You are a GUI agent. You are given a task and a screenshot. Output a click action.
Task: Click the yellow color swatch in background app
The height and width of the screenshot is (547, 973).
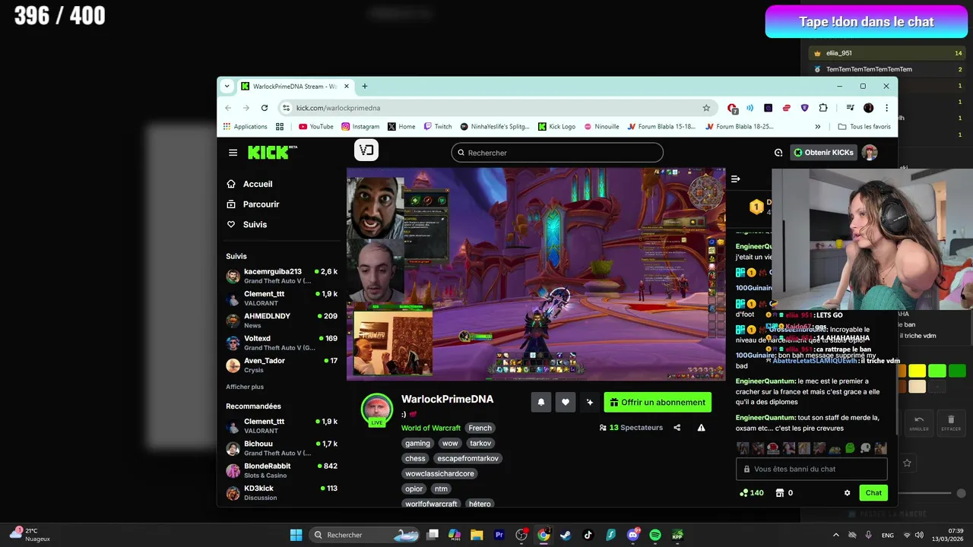point(918,371)
